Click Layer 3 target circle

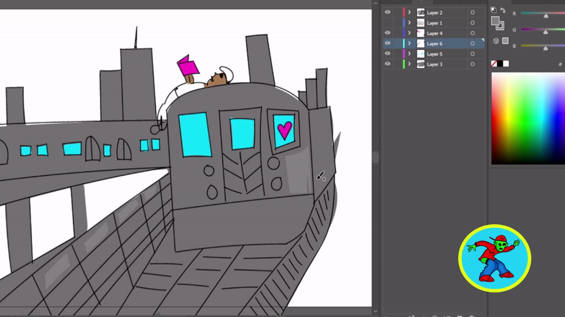pyautogui.click(x=472, y=64)
